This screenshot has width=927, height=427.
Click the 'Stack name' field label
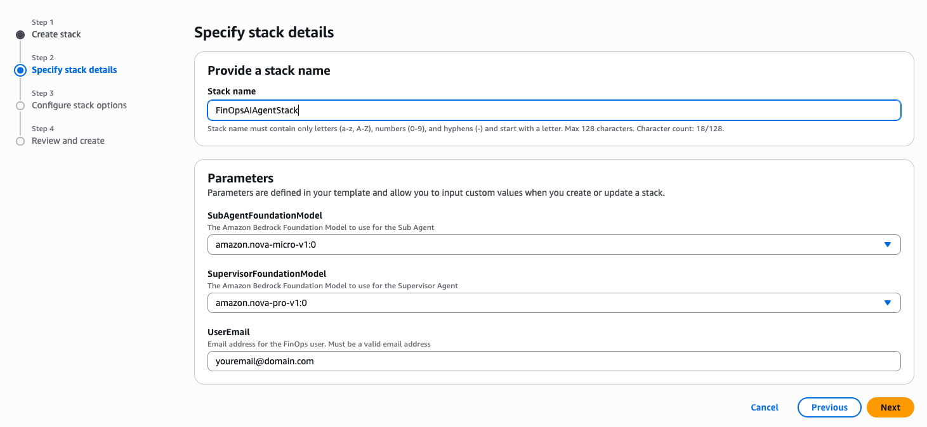pos(232,91)
